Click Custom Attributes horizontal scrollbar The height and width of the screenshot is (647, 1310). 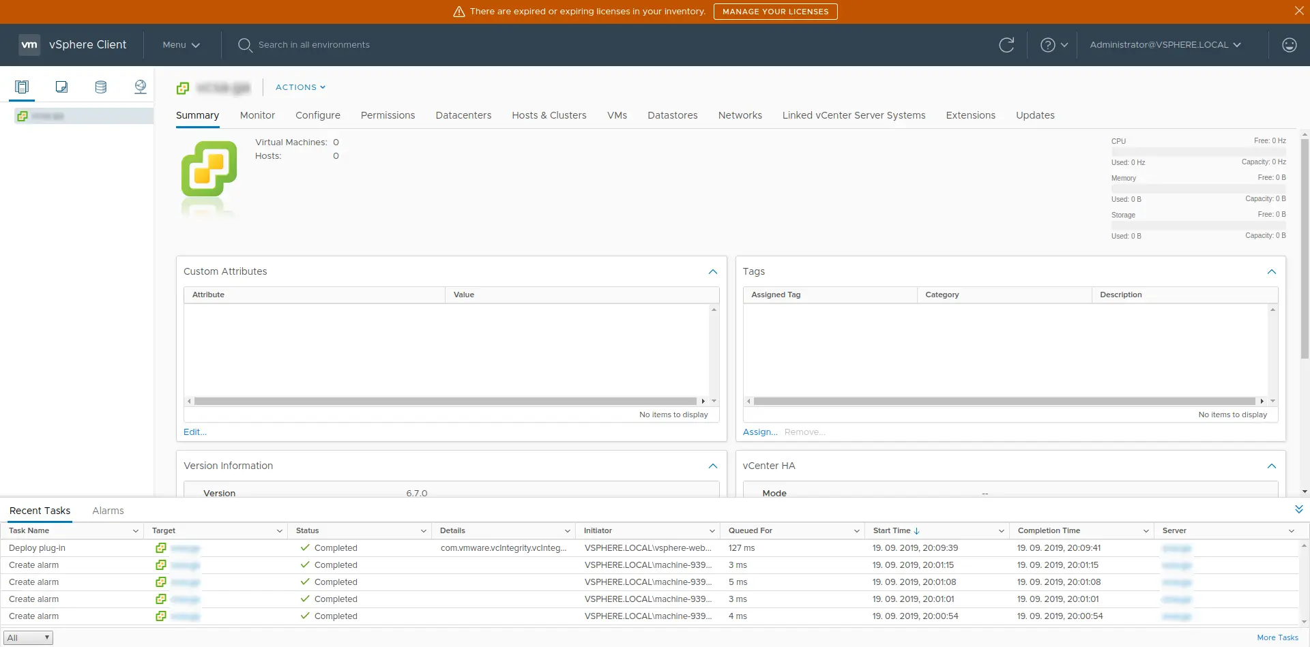(x=445, y=401)
